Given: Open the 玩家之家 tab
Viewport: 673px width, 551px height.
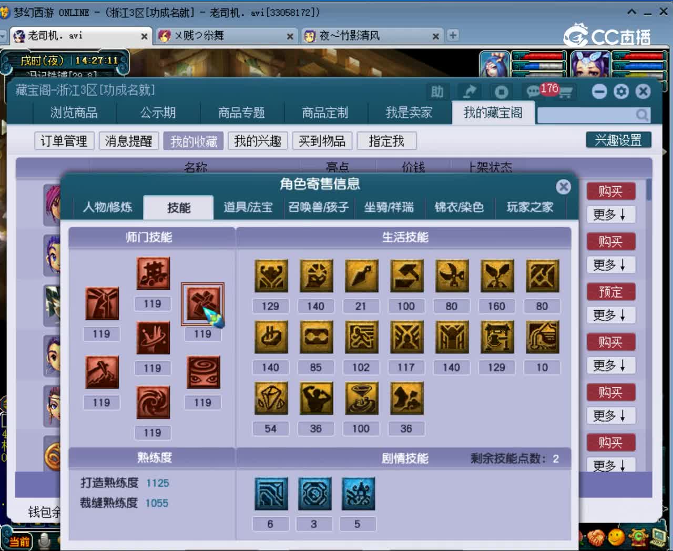Looking at the screenshot, I should click(530, 207).
